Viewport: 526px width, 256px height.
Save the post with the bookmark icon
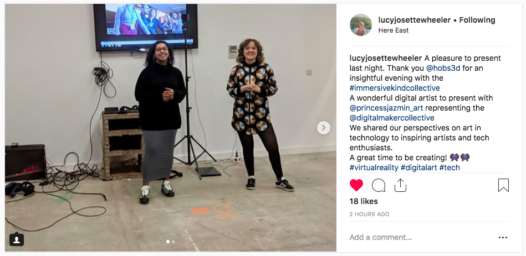point(503,185)
